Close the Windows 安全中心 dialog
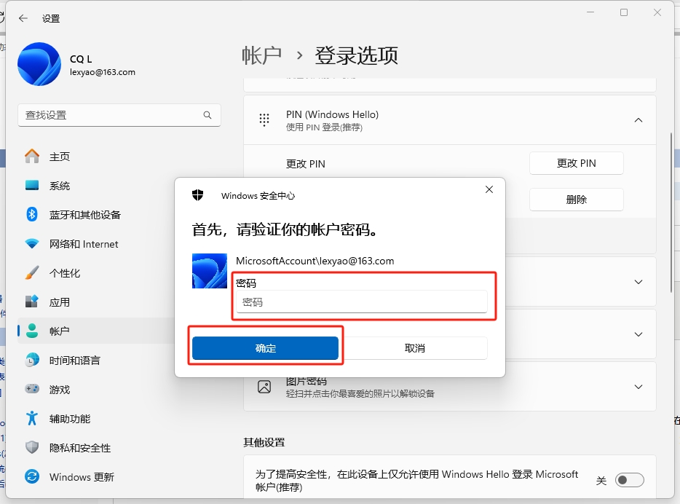 point(489,189)
